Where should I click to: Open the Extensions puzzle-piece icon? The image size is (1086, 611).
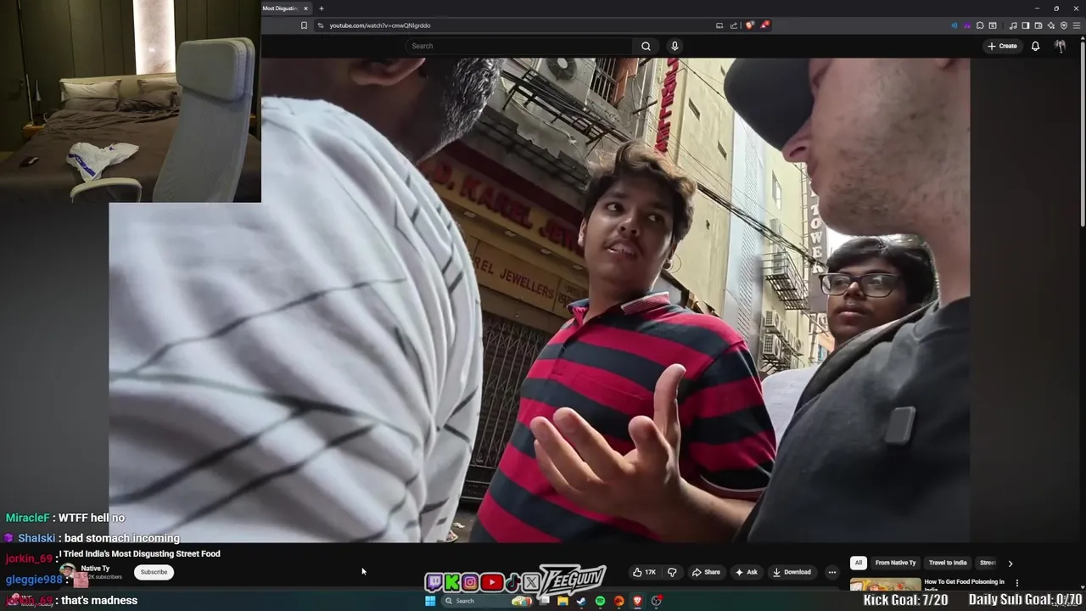980,25
